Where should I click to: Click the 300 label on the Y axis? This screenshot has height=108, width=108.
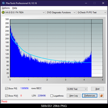[7, 19]
